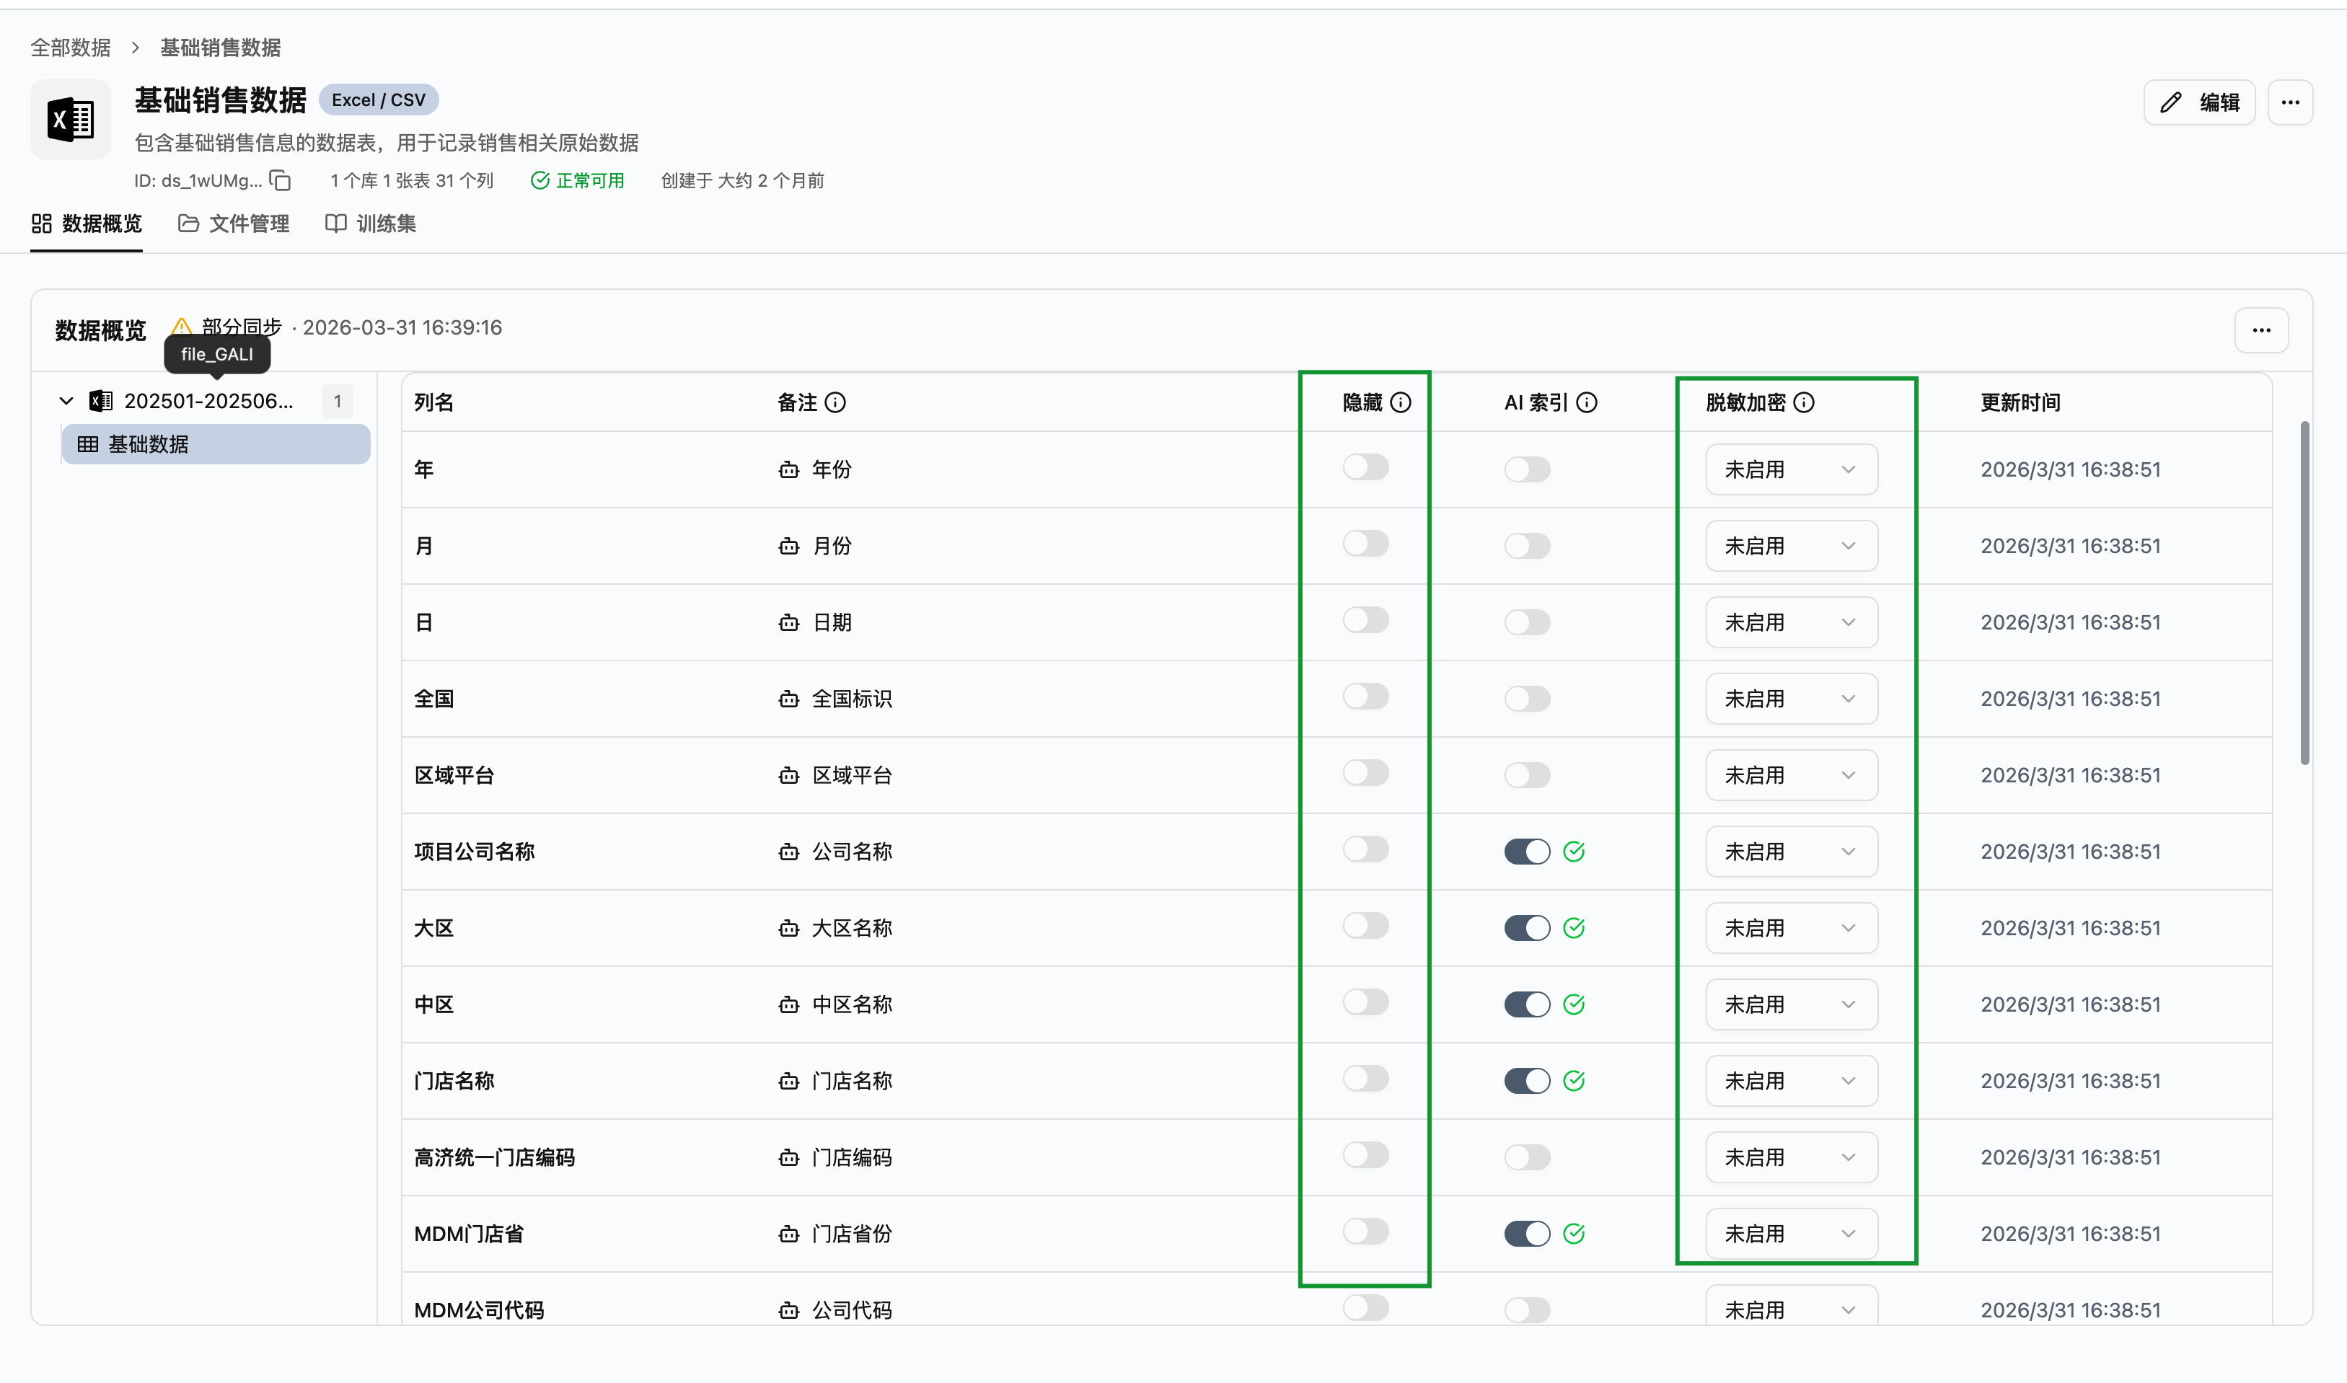Click robot icon in 门店省份 remark
Screen dimensions: 2347x1383
788,1233
